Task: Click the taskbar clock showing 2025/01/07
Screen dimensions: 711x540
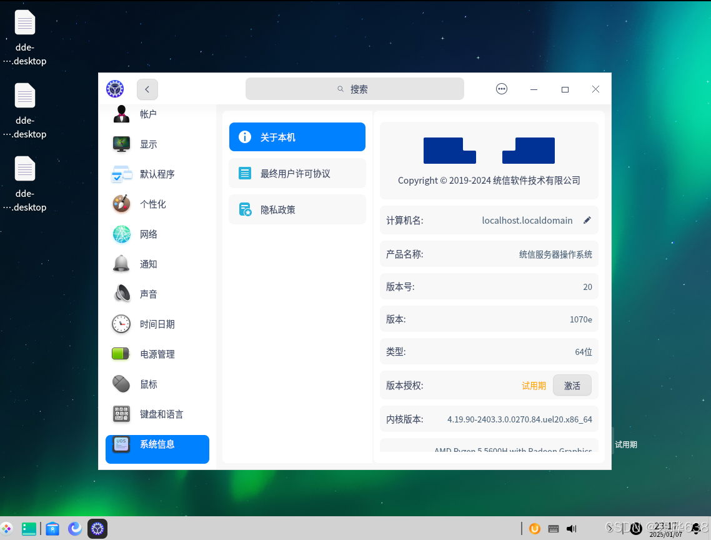Action: (x=665, y=529)
